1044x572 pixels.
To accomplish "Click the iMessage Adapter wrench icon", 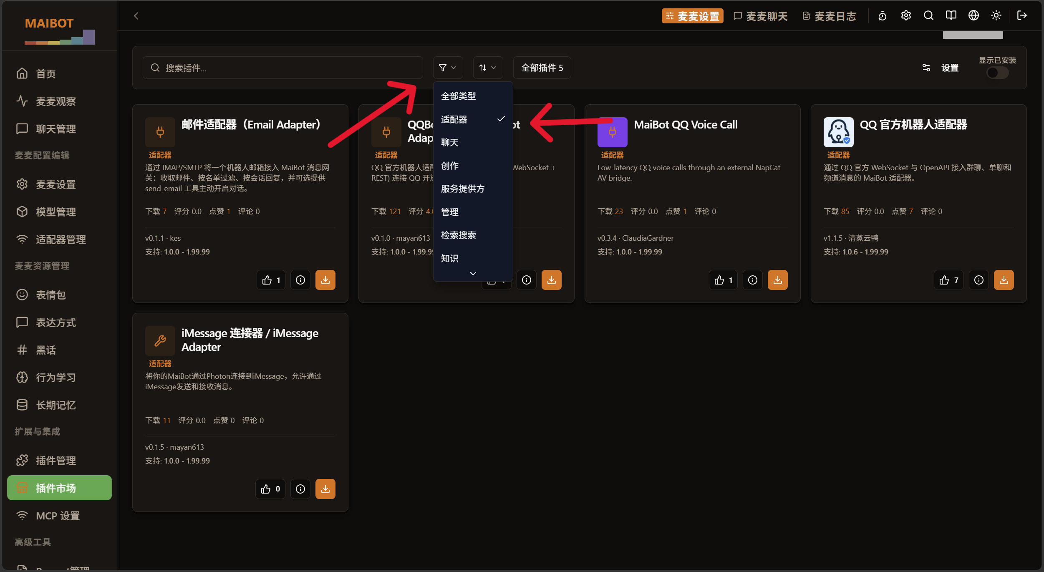I will [160, 341].
